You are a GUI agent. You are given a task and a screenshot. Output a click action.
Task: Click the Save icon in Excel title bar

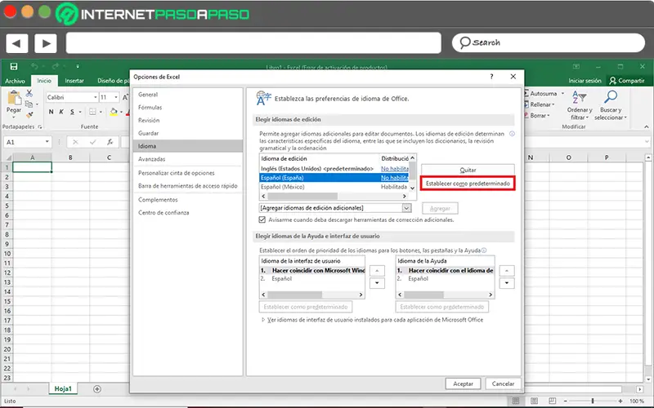(x=14, y=66)
